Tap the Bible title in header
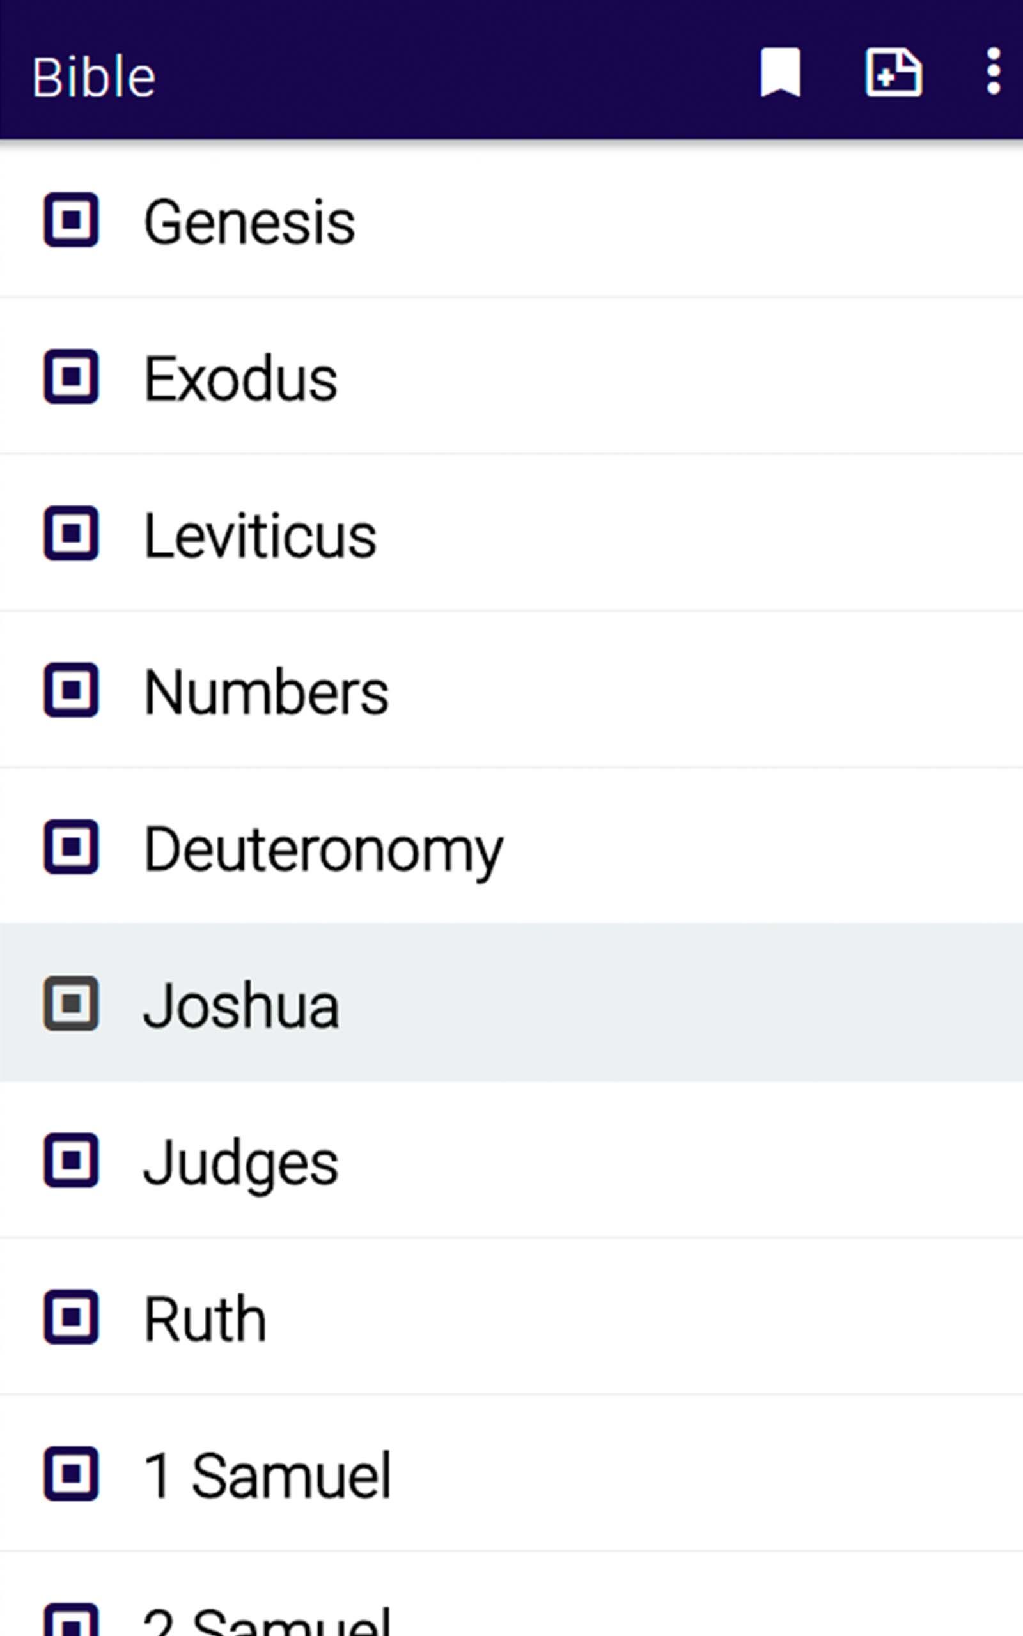The width and height of the screenshot is (1023, 1636). pyautogui.click(x=94, y=77)
